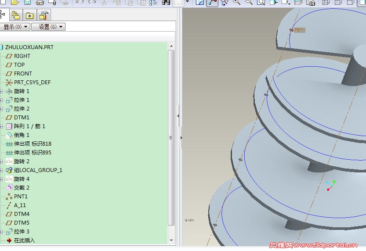
Task: Click the selection box tool icon
Action: point(178,3)
